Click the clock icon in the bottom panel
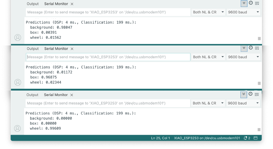This screenshot has width=273, height=149. pyautogui.click(x=250, y=94)
